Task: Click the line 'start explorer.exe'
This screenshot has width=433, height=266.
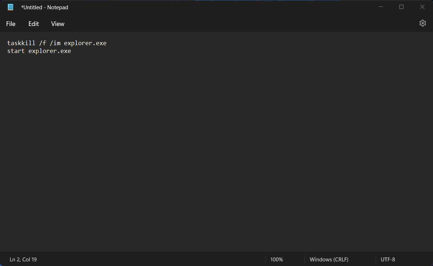Action: [39, 51]
